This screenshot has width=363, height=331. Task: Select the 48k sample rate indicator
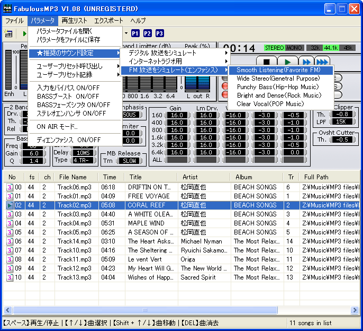347,48
